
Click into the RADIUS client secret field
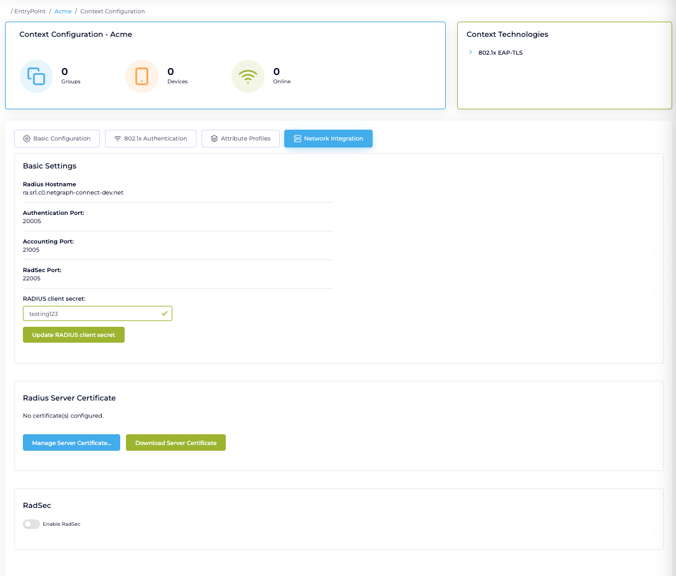click(89, 313)
